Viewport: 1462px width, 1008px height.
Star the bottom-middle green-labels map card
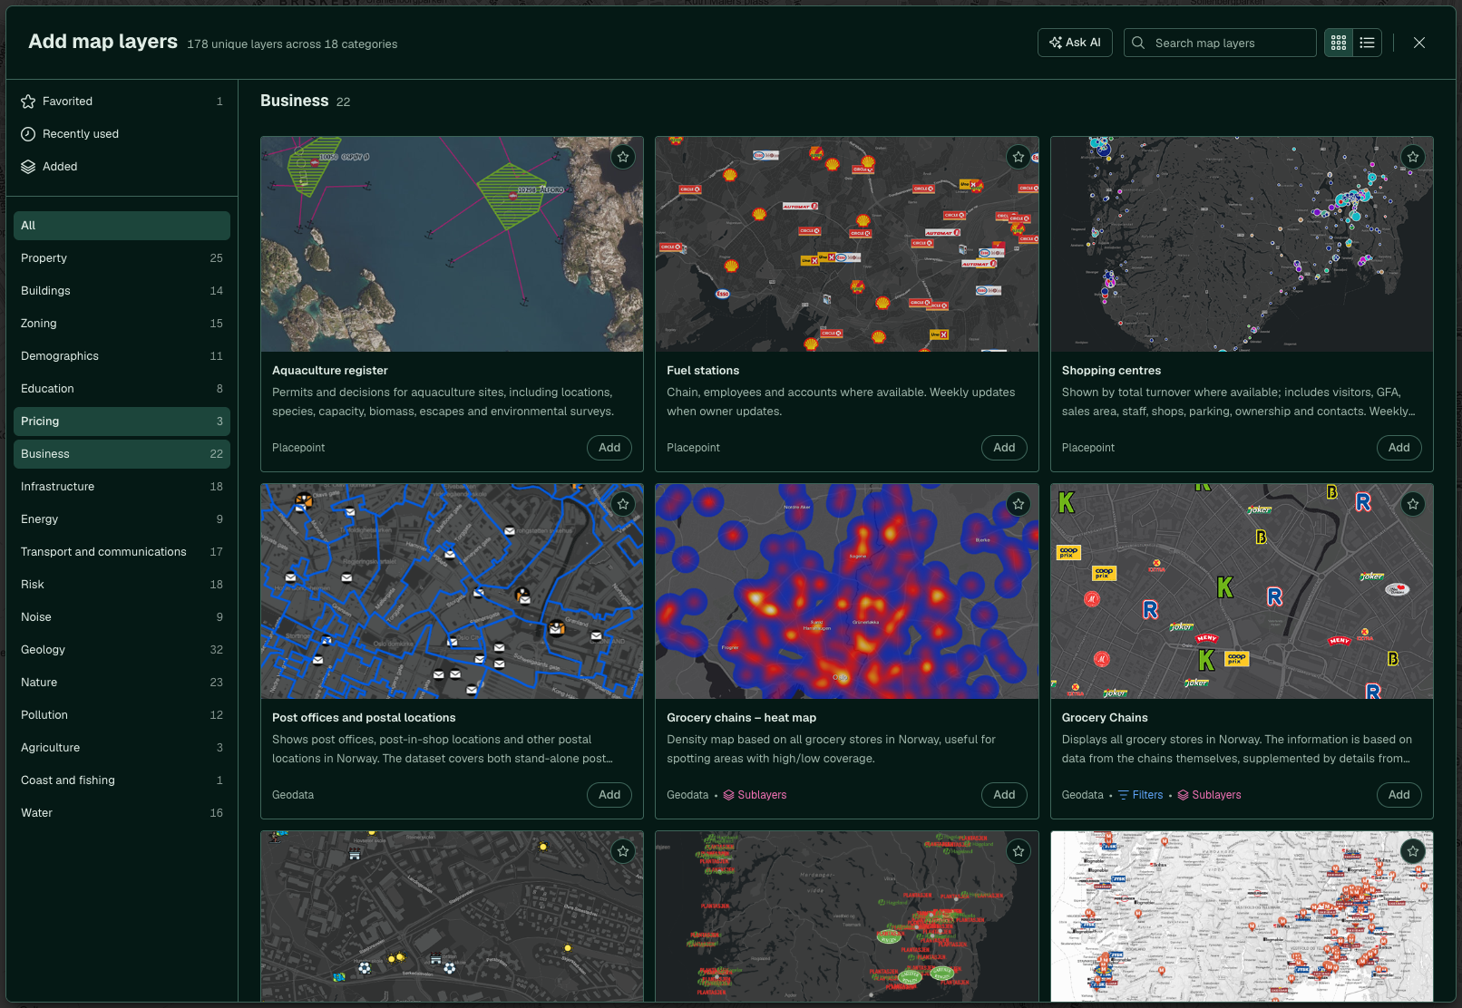pyautogui.click(x=1019, y=851)
